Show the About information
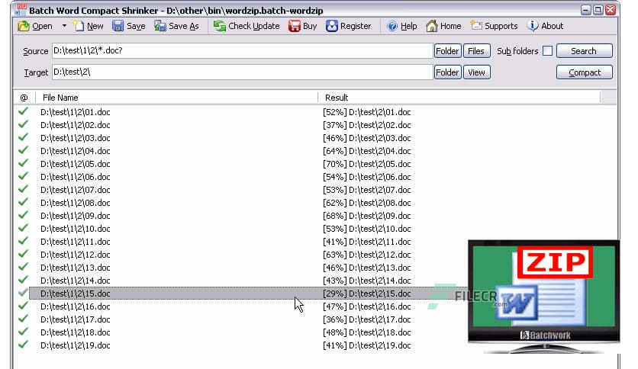 (x=545, y=26)
